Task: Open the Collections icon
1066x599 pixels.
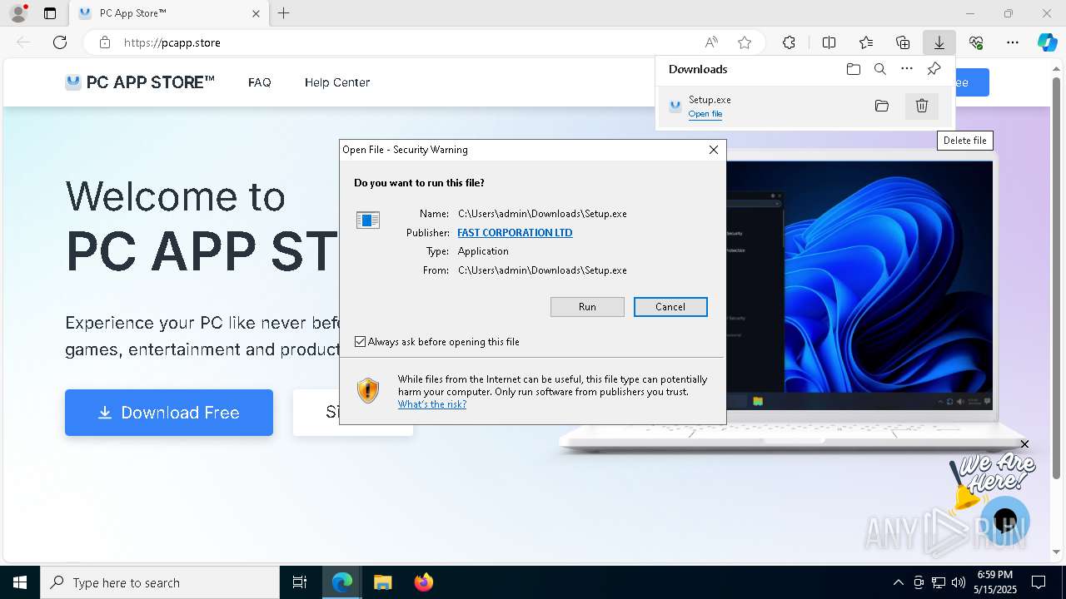Action: coord(903,42)
